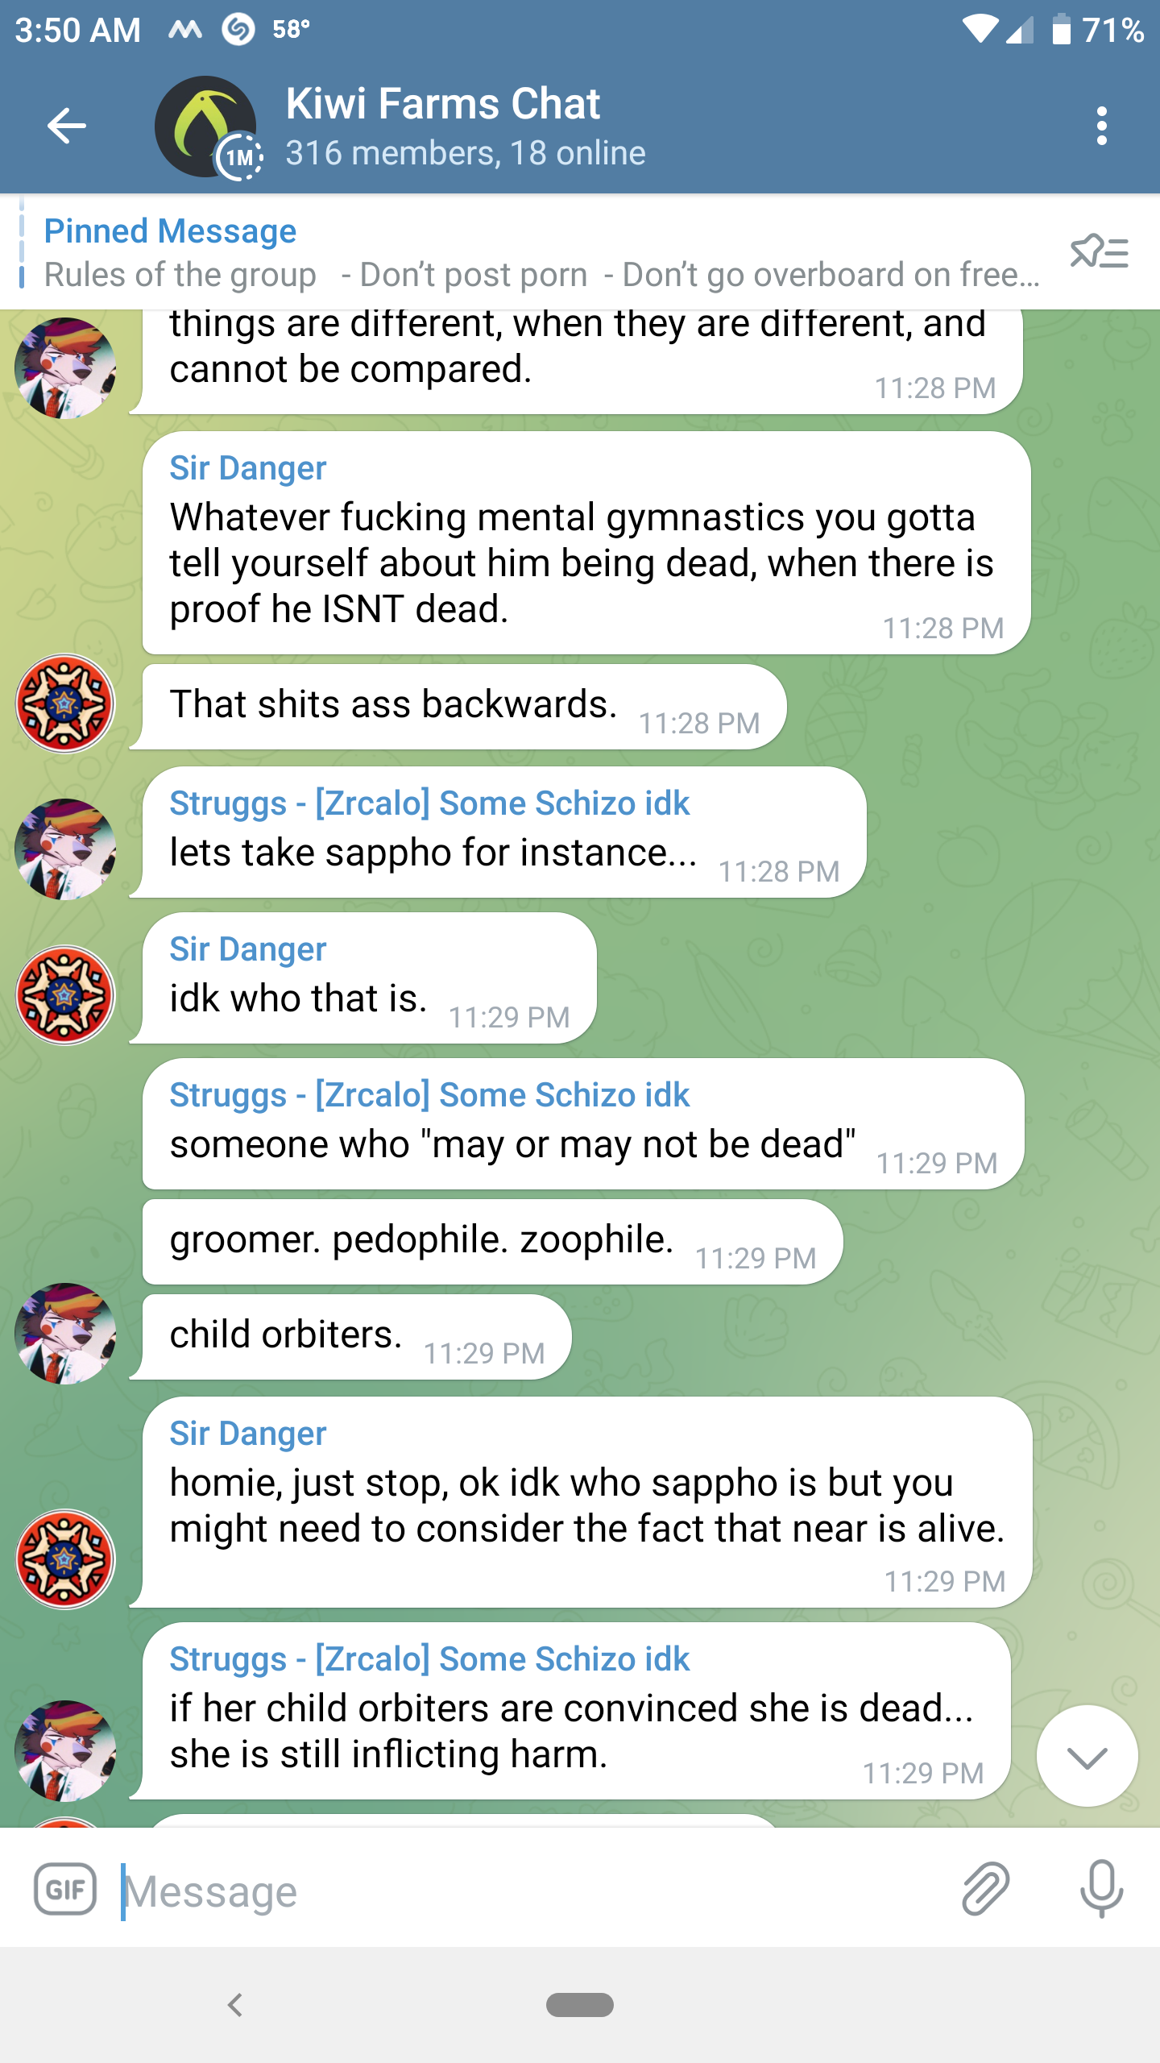Screen dimensions: 1160x2063
Task: Select the groomer. pedophile. zoophile. message bubble
Action: coord(492,1242)
